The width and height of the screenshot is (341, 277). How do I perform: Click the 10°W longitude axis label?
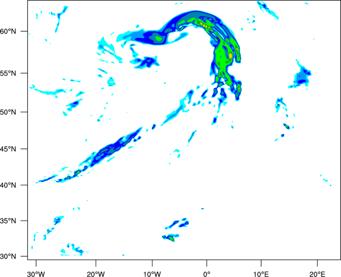pyautogui.click(x=152, y=274)
